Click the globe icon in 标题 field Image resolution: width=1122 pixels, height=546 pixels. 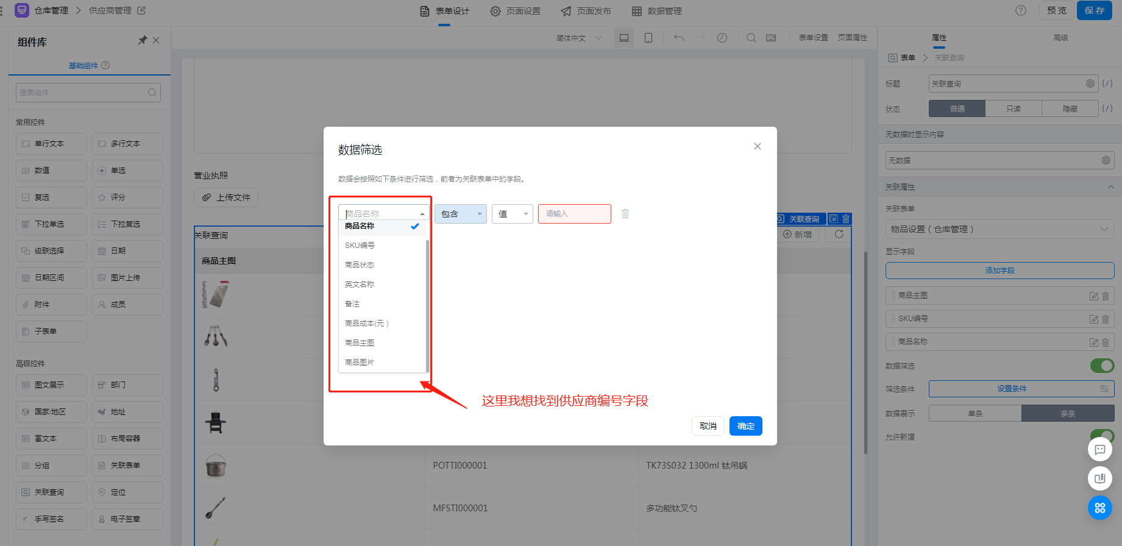[x=1090, y=83]
